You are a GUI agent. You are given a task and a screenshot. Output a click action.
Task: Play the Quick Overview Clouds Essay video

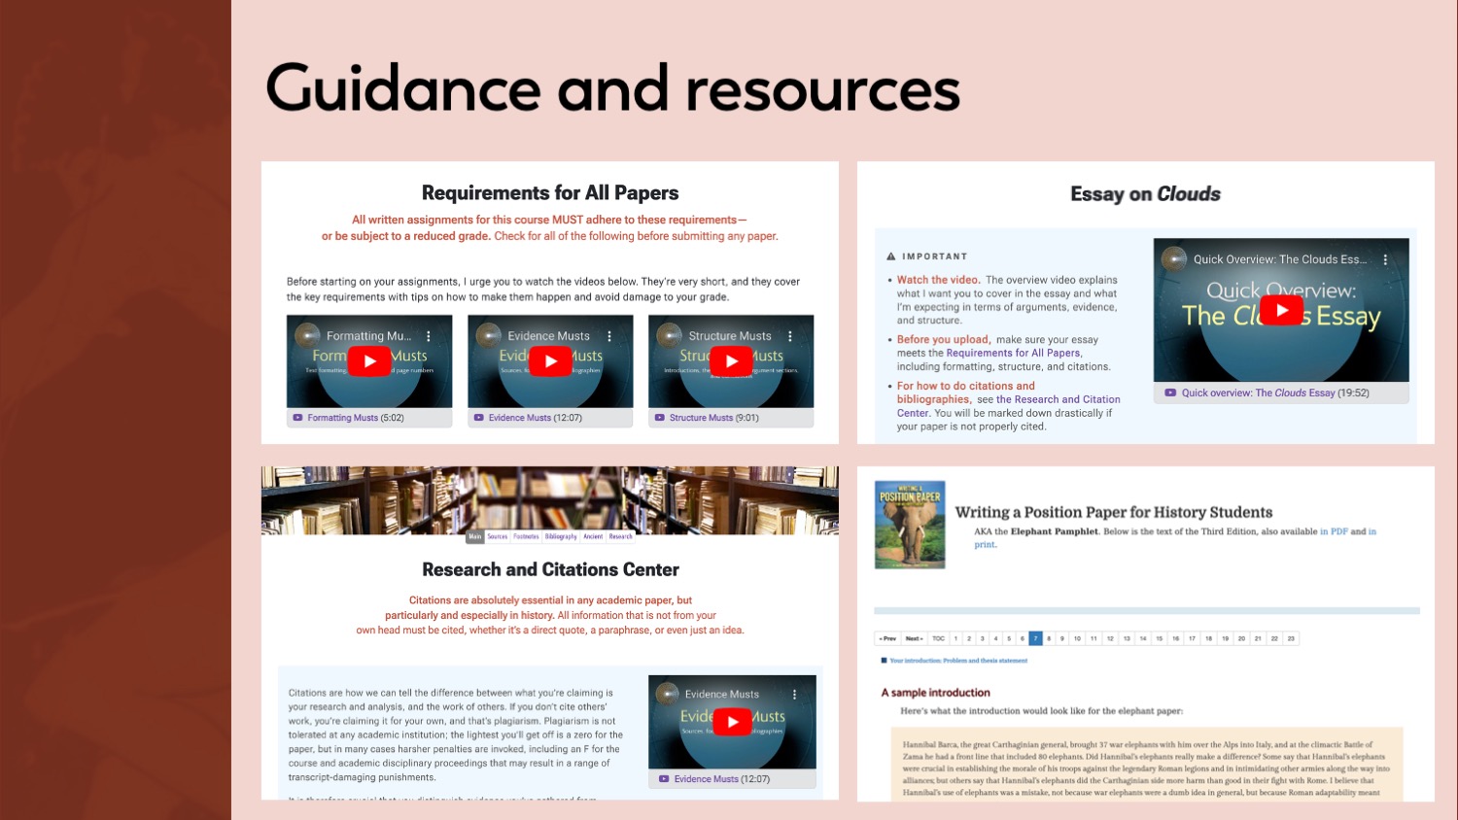pos(1281,310)
